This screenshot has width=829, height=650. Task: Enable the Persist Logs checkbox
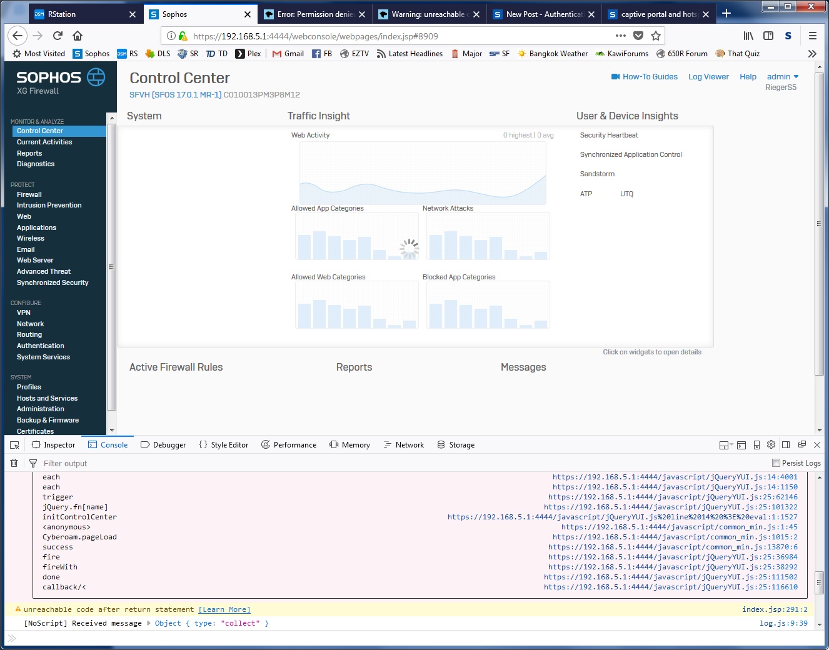pyautogui.click(x=776, y=463)
